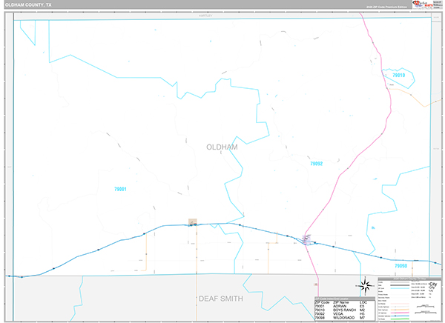
Task: Click the 'OLDHAM' county label
Action: [222, 147]
